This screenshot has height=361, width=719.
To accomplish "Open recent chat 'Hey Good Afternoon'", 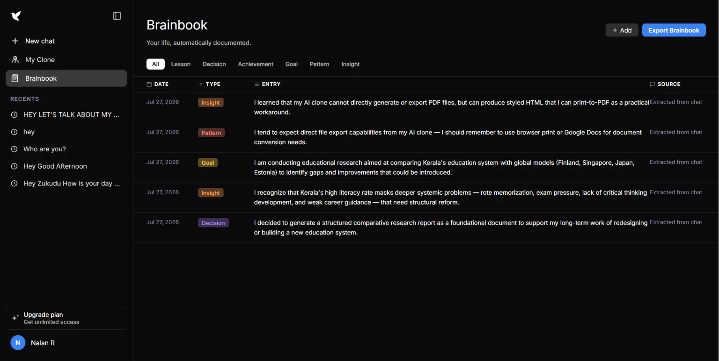I will click(x=66, y=166).
